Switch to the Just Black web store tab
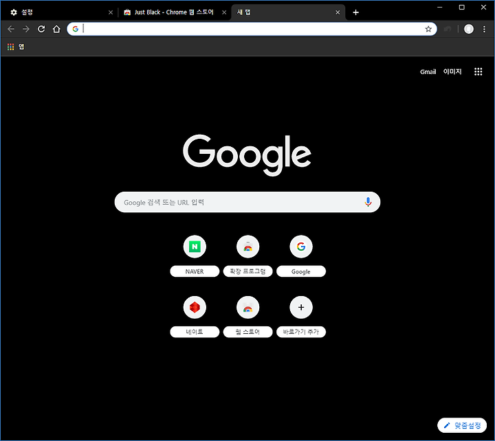The image size is (495, 441). click(174, 12)
